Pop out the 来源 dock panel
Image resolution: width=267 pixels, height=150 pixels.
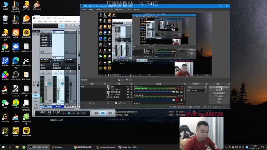click(x=131, y=84)
